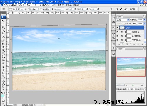
Task: Select the Eraser tool
Action: (x=3, y=53)
